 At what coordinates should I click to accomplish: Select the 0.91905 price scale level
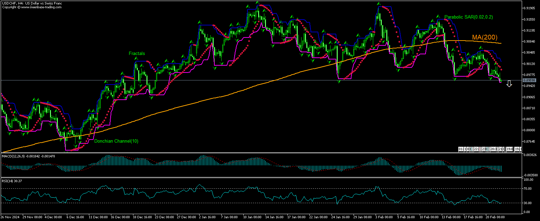[529, 8]
